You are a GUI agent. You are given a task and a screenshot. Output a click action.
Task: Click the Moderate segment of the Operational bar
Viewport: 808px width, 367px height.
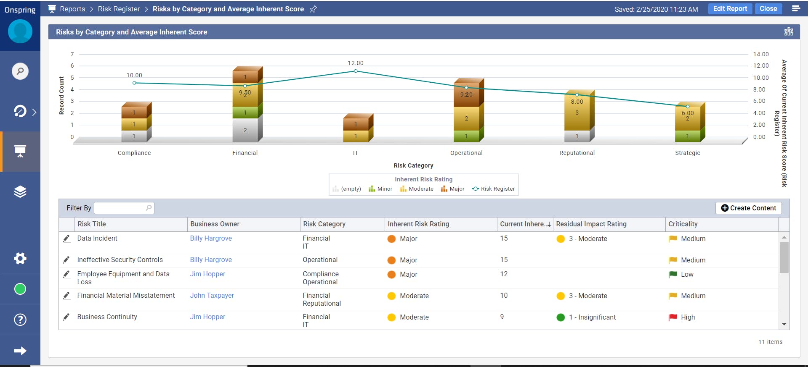pyautogui.click(x=466, y=118)
